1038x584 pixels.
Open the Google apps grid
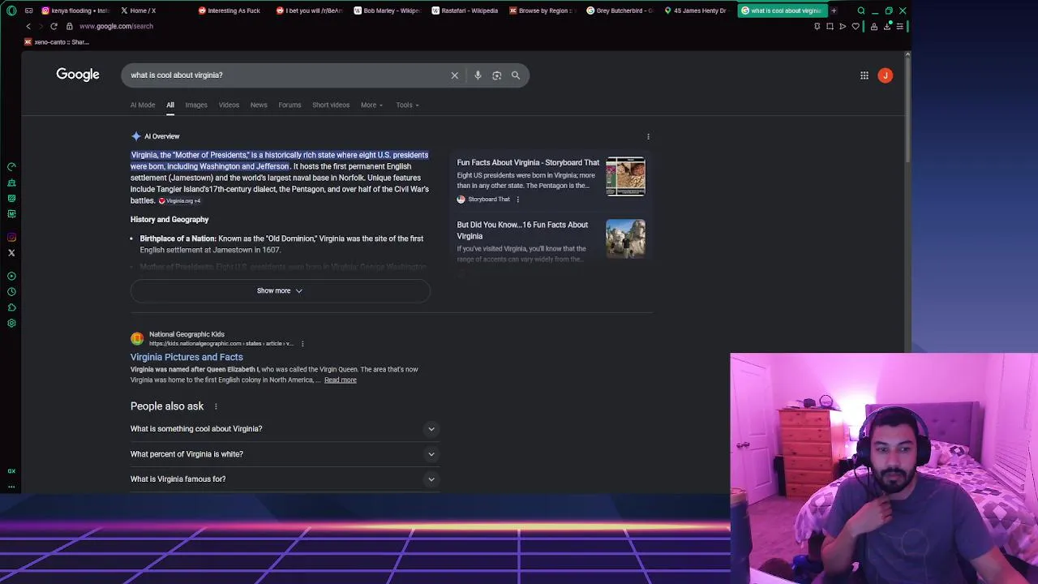tap(864, 75)
